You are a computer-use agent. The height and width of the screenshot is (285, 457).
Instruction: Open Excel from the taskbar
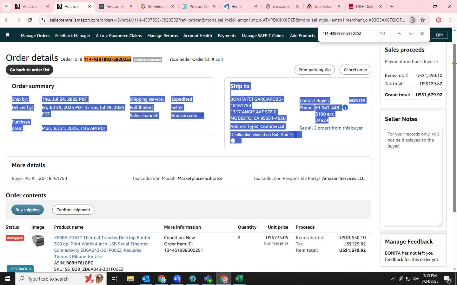click(x=239, y=279)
